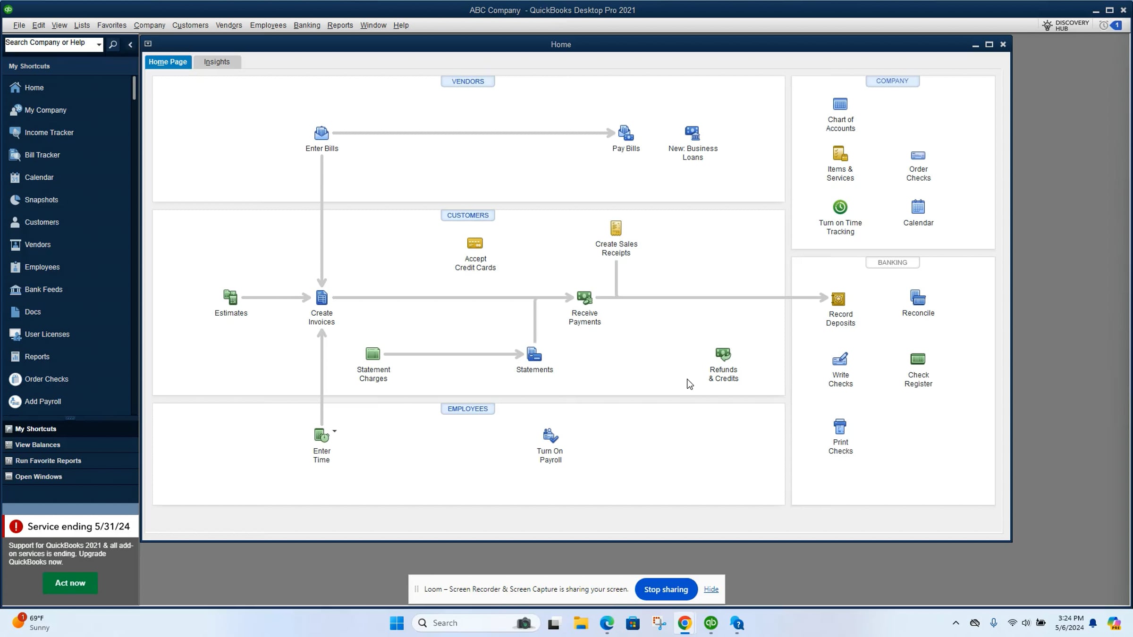This screenshot has height=637, width=1133.
Task: Switch to the Insights tab
Action: click(217, 62)
